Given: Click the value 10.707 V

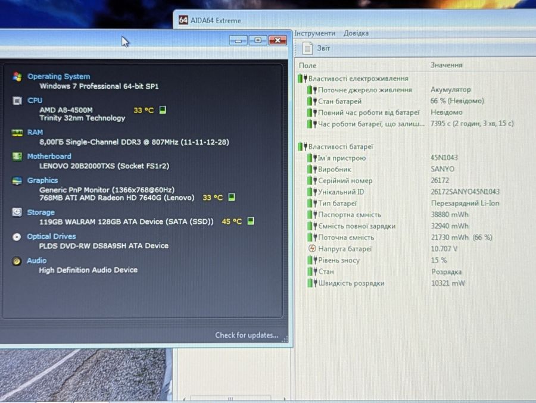Looking at the screenshot, I should click(x=444, y=248).
